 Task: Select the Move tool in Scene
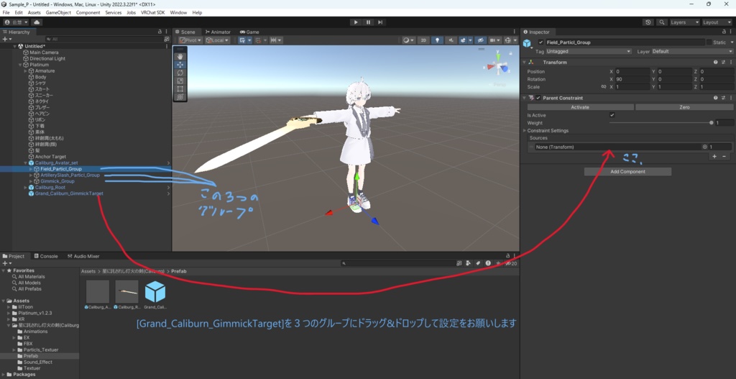point(180,65)
